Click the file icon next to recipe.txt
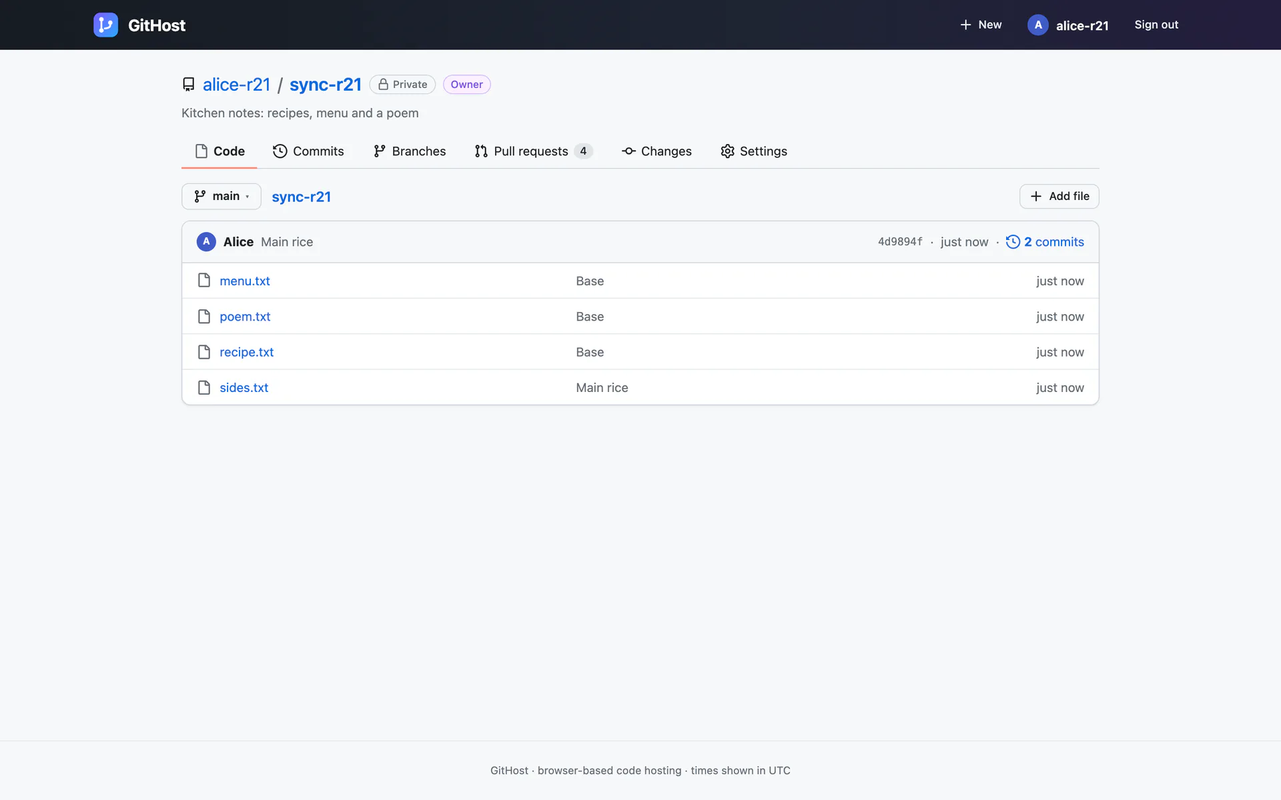Viewport: 1281px width, 800px height. pos(204,352)
